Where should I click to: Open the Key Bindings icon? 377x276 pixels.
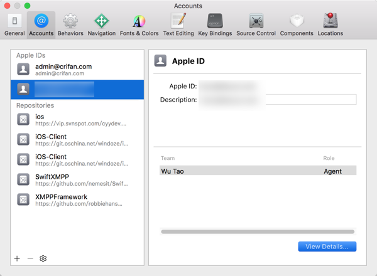pyautogui.click(x=215, y=21)
